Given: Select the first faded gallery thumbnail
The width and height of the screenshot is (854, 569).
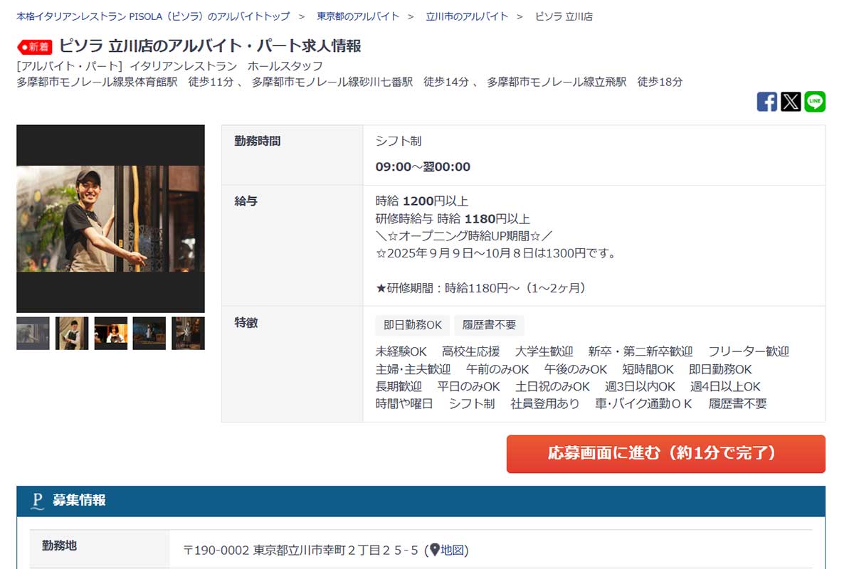Looking at the screenshot, I should pos(33,333).
